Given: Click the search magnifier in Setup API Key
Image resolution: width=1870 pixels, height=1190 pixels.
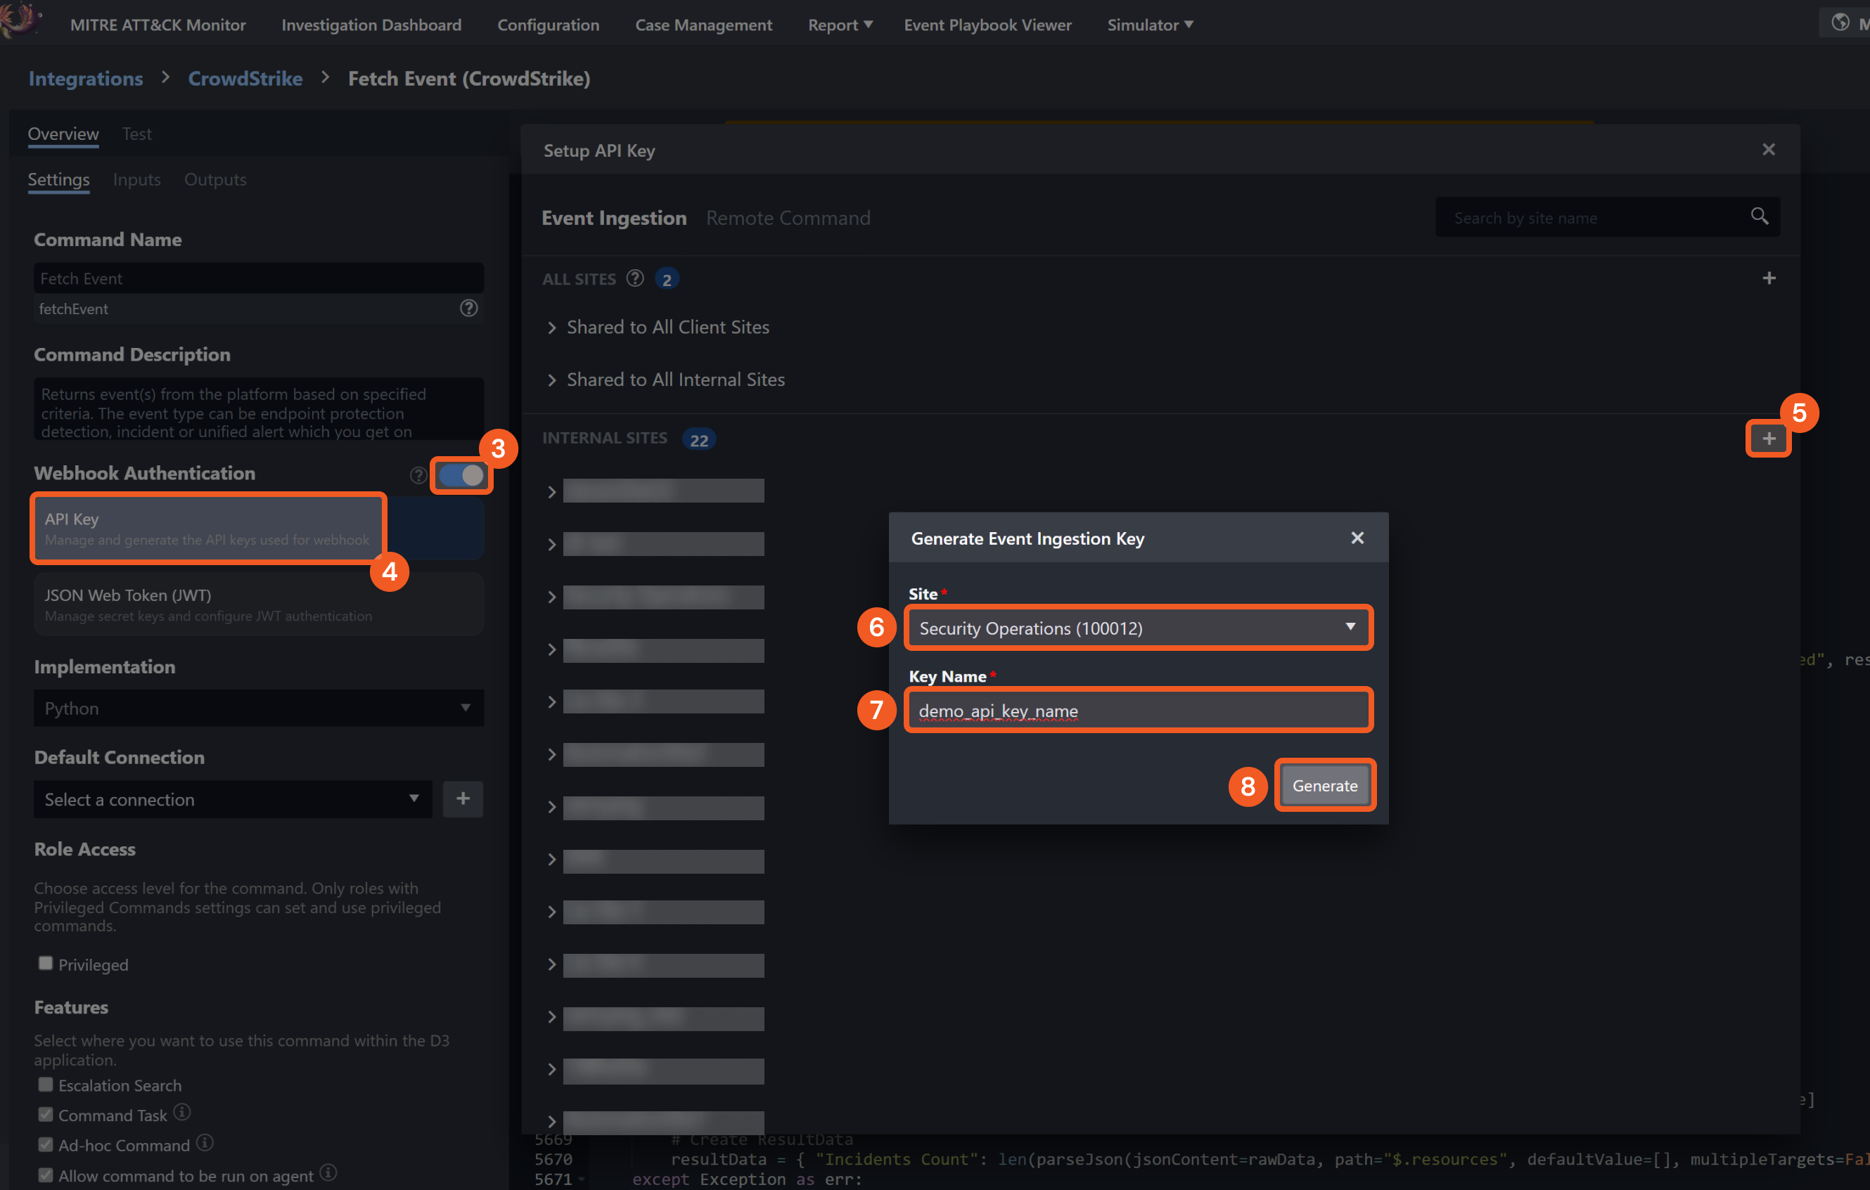Looking at the screenshot, I should [x=1758, y=216].
